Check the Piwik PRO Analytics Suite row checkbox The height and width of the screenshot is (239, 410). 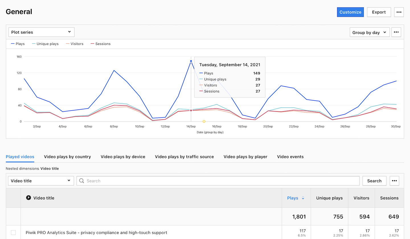click(x=13, y=232)
